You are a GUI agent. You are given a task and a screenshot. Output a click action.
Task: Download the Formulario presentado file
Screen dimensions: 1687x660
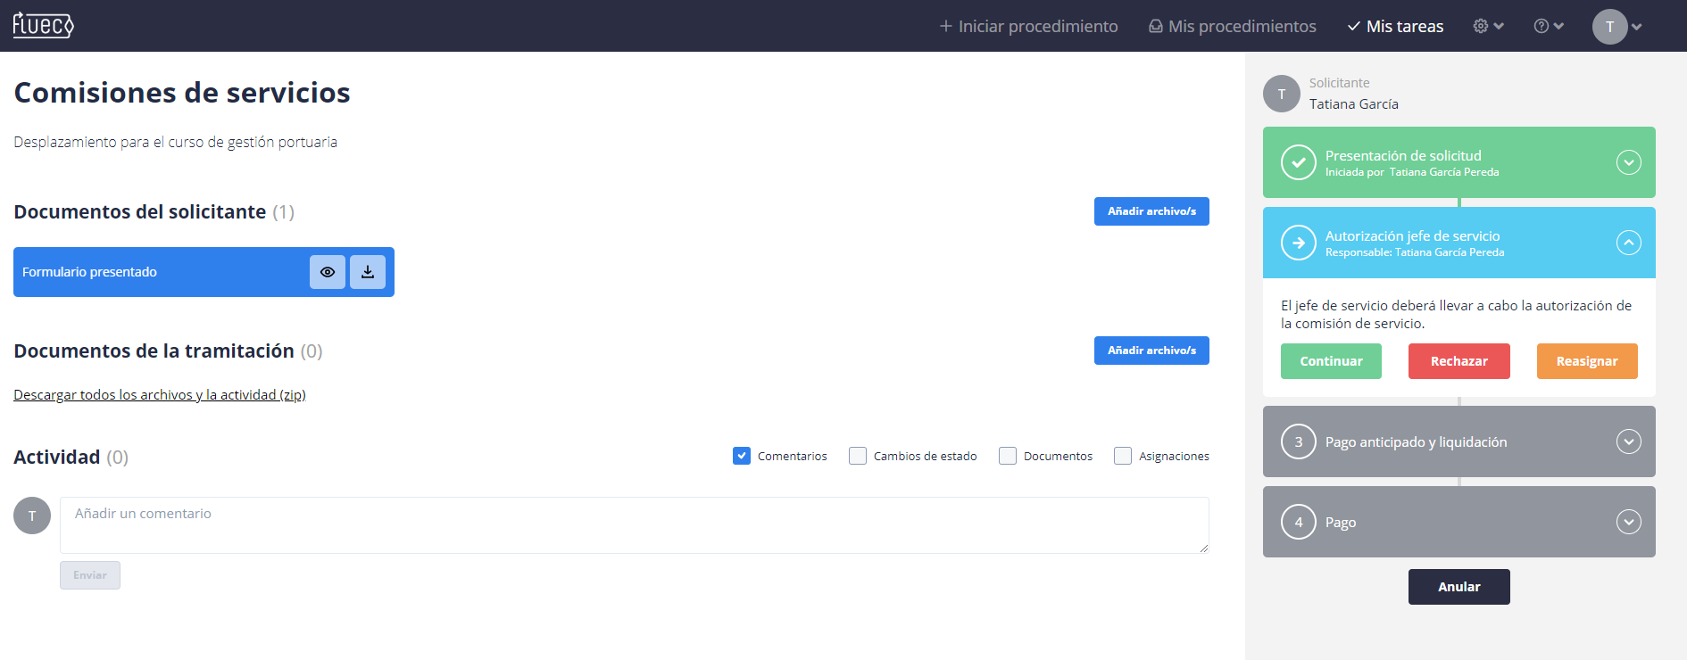tap(368, 272)
